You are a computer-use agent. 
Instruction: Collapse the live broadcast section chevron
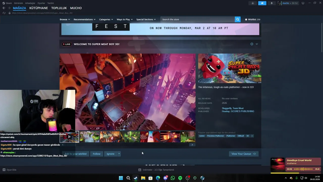(x=257, y=44)
